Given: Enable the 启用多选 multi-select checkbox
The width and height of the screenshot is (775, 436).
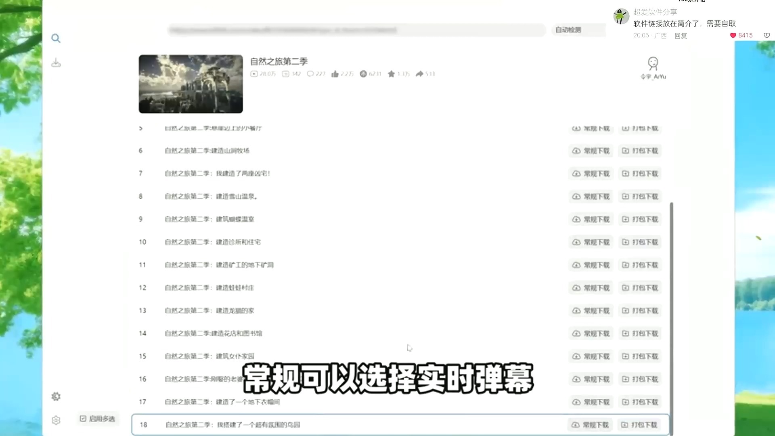Looking at the screenshot, I should point(97,419).
